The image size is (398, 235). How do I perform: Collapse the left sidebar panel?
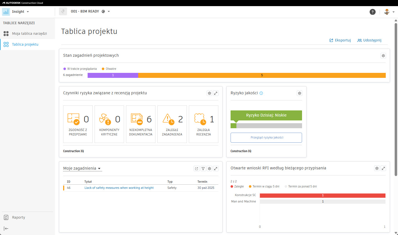(6, 228)
